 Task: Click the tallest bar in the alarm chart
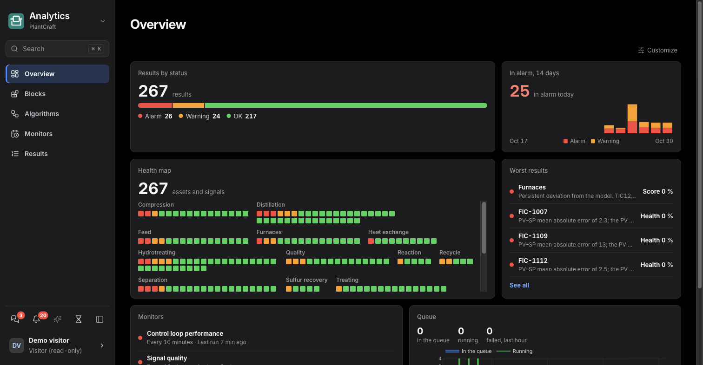coord(632,119)
